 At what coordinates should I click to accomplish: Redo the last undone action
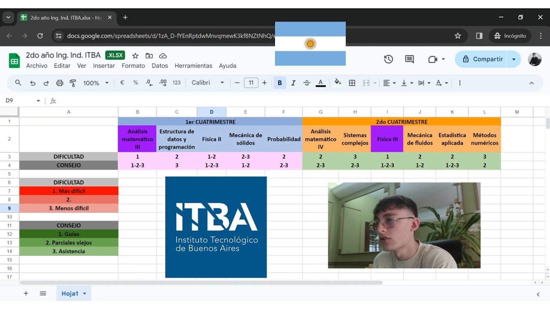click(x=46, y=83)
